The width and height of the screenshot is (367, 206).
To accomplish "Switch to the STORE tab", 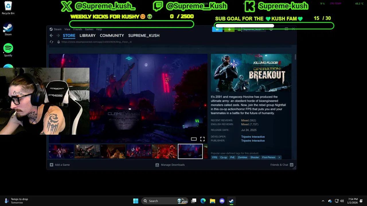I will coord(69,35).
